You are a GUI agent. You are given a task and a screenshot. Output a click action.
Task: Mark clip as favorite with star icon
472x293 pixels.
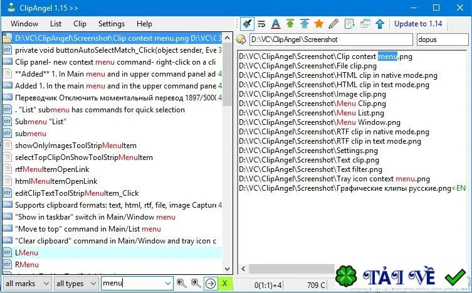[x=319, y=23]
